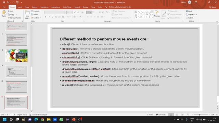Image resolution: width=219 pixels, height=123 pixels.
Task: Toggle bullets list button
Action: (x=89, y=12)
